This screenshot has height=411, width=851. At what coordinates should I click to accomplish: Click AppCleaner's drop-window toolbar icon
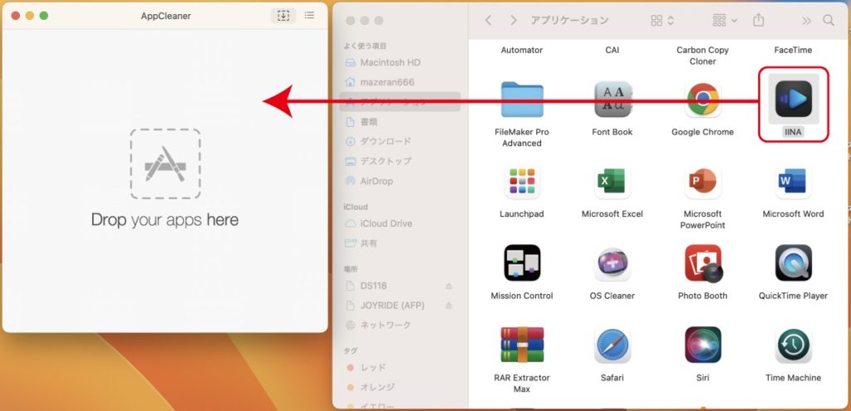click(283, 16)
